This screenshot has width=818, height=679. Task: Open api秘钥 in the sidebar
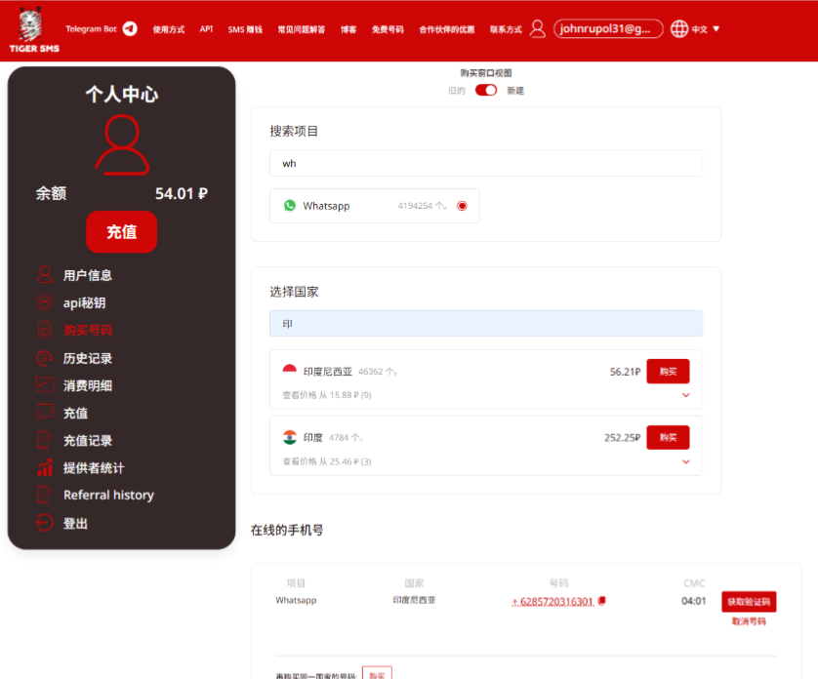pos(84,302)
